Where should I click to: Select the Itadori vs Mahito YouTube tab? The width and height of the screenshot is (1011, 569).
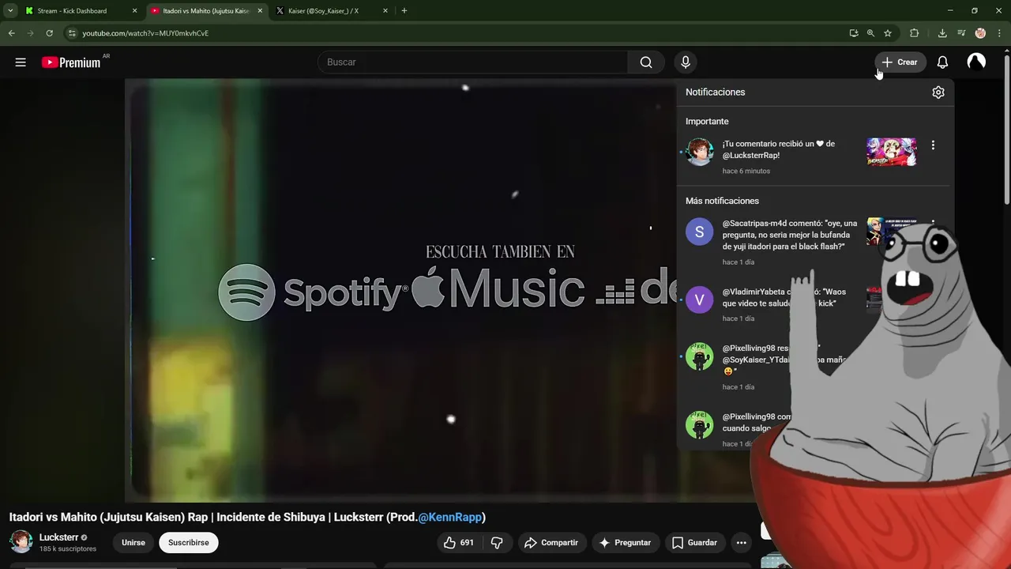coord(206,11)
